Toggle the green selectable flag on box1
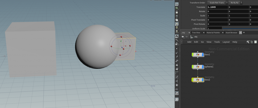The width and height of the screenshot is (258, 108). 193,55
